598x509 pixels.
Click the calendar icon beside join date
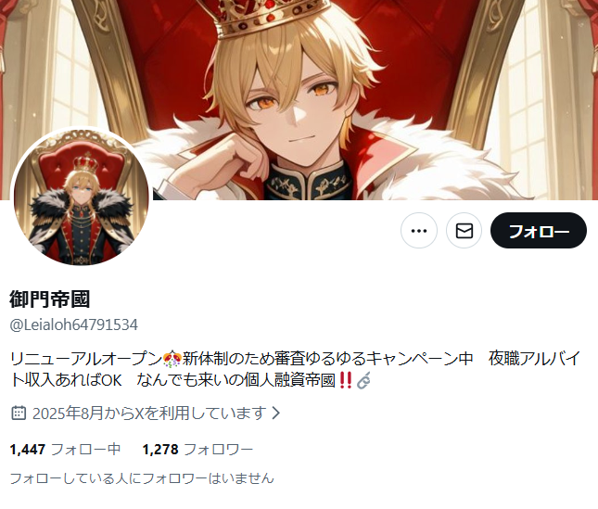coord(19,413)
